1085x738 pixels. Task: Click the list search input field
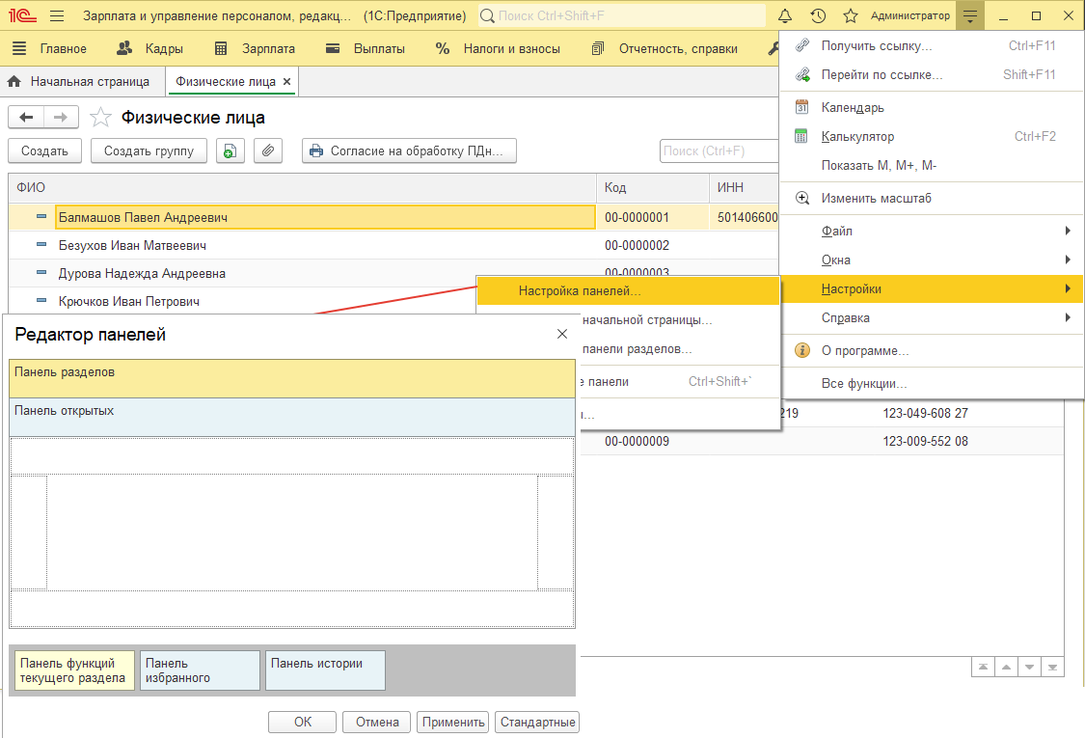[x=718, y=150]
